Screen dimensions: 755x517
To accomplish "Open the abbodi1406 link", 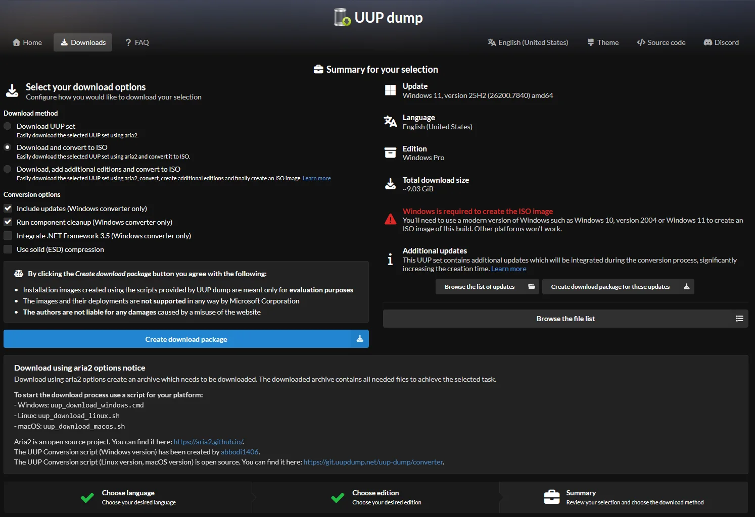I will [240, 452].
